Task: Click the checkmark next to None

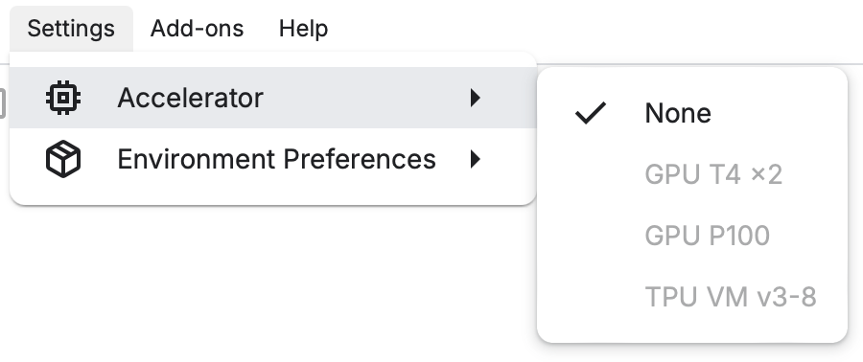Action: 590,113
